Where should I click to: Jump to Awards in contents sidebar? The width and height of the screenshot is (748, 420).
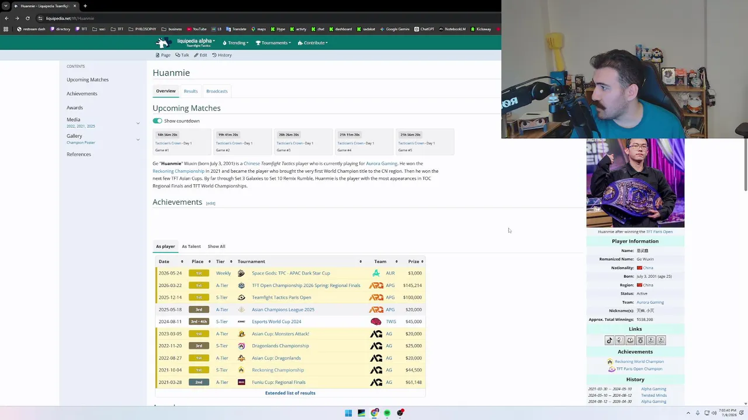pos(75,108)
